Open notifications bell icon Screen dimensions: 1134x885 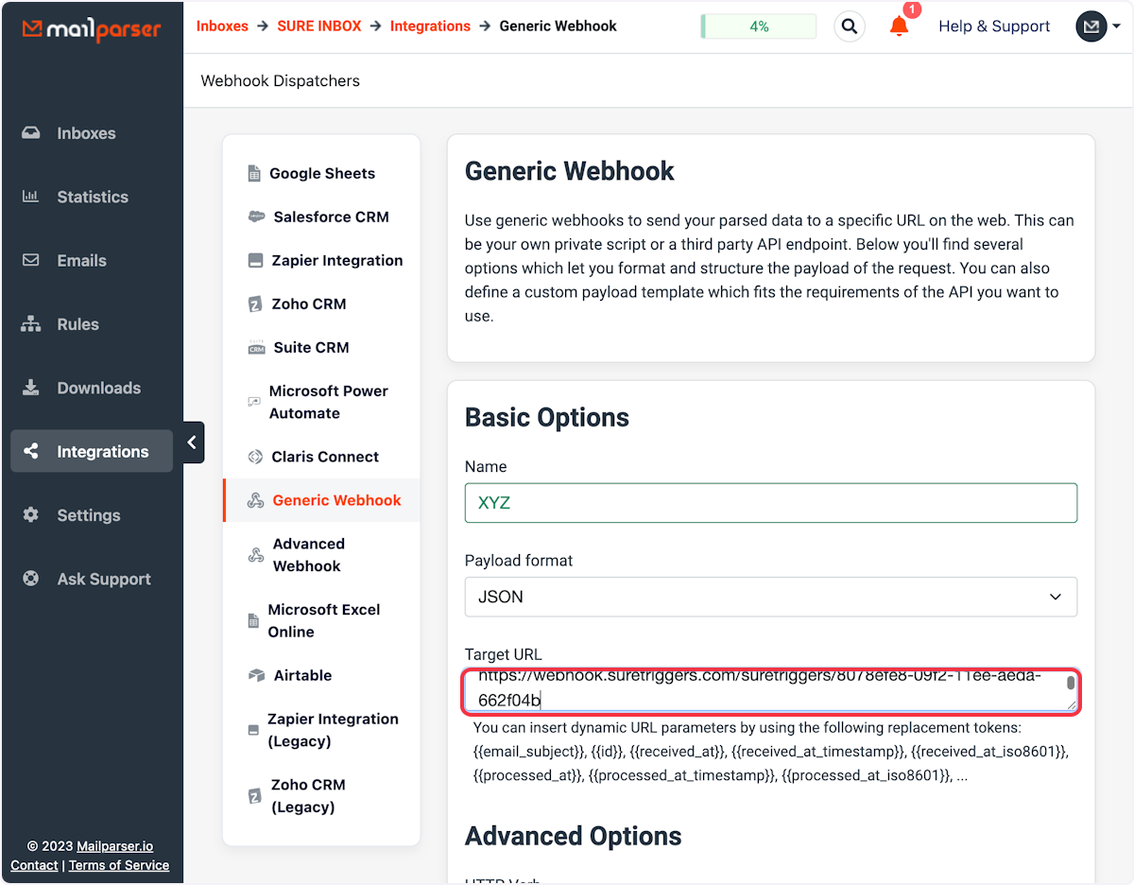(899, 26)
